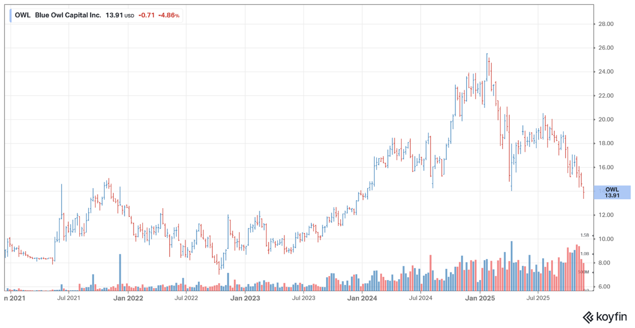The image size is (635, 328).
Task: Click the Jan 2024 date label
Action: pos(362,298)
